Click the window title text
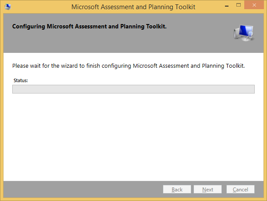Screen dimensions: 267x201 tap(133, 7)
